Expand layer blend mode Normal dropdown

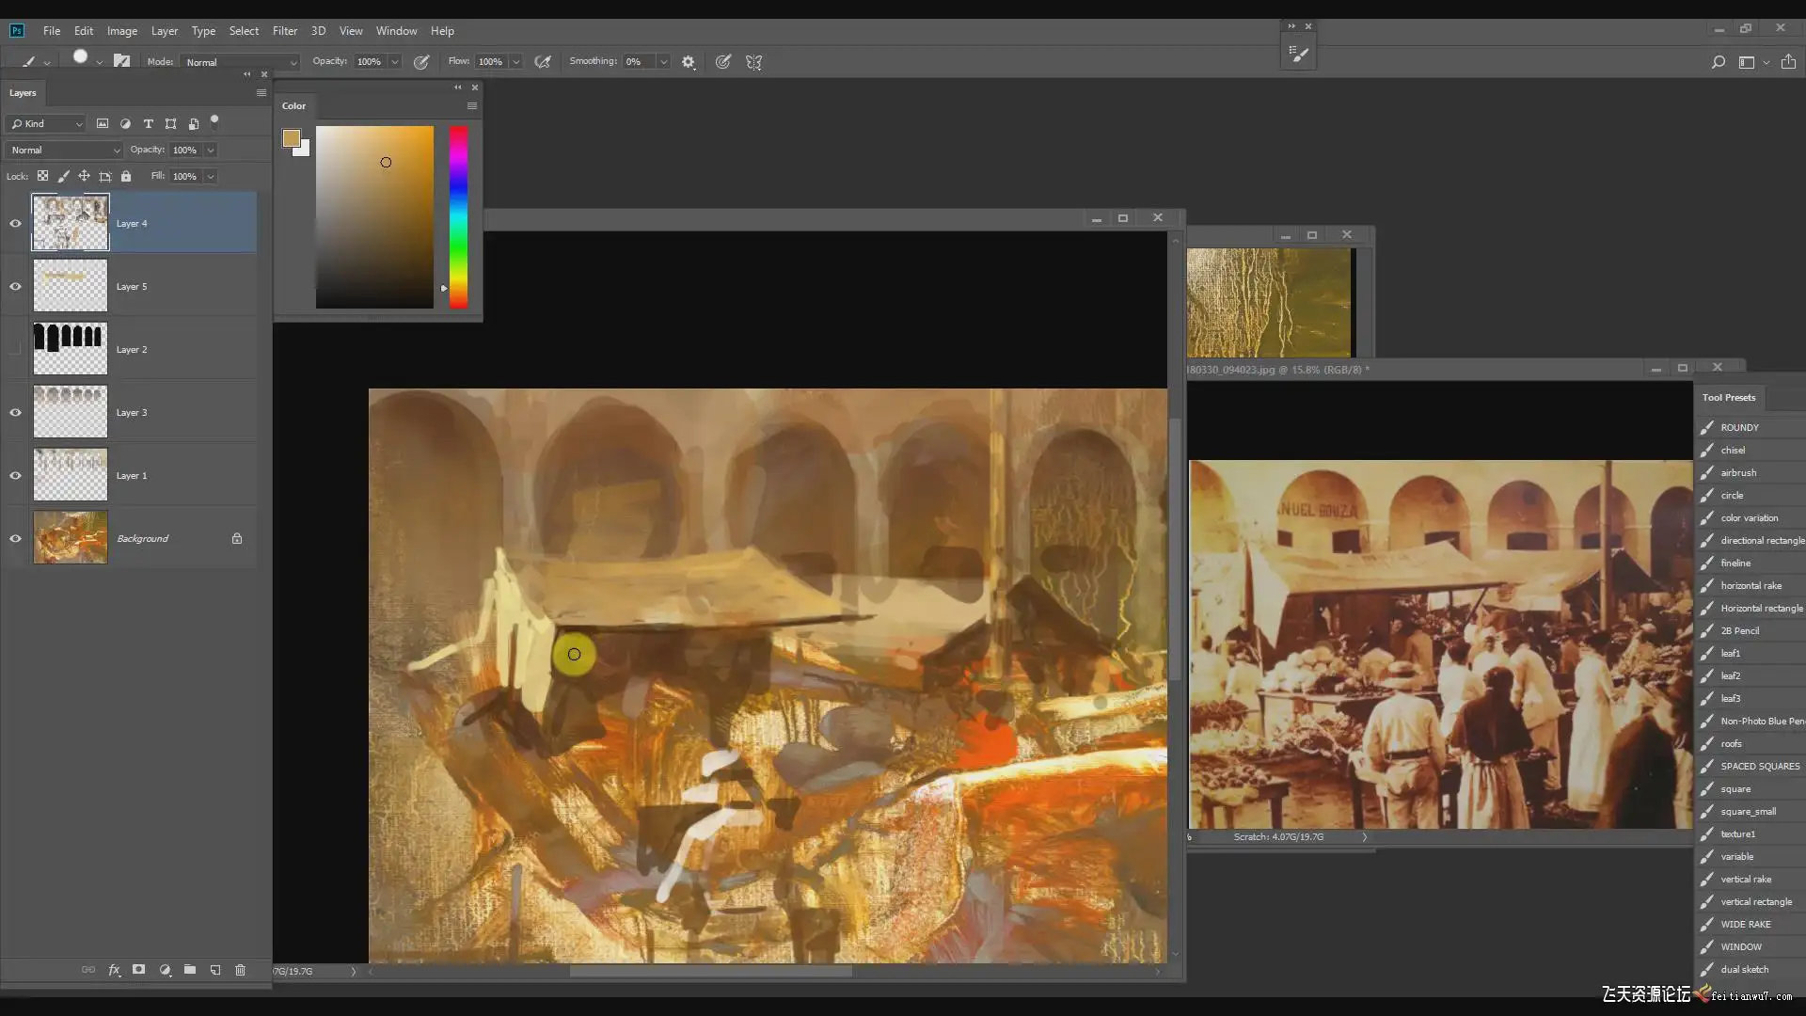pos(65,150)
